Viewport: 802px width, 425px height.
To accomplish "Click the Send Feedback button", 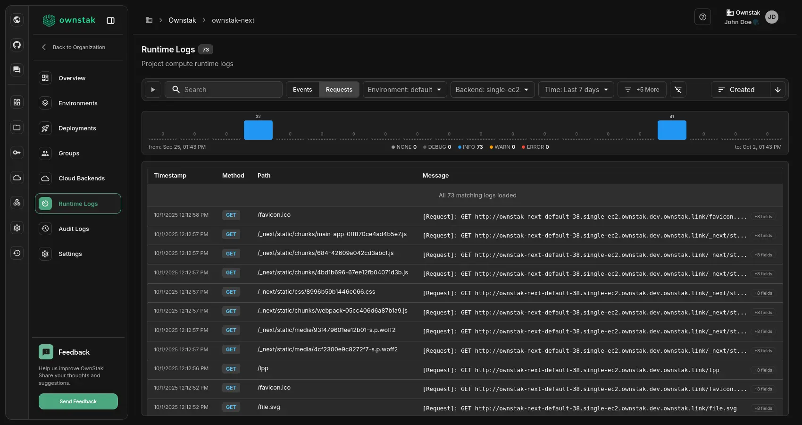I will click(x=78, y=401).
